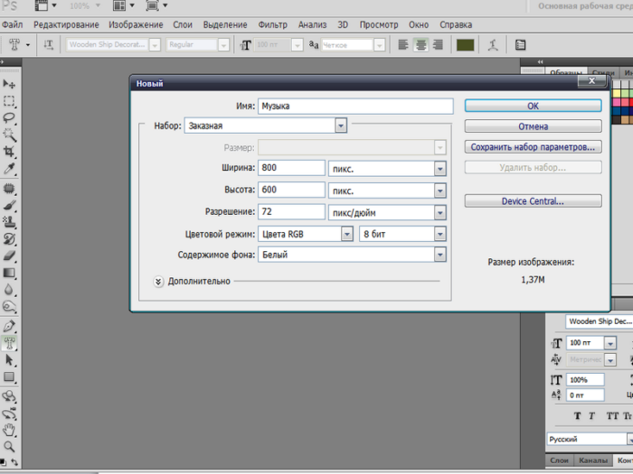
Task: Toggle the Character and Paragraph panels icon
Action: [x=520, y=45]
